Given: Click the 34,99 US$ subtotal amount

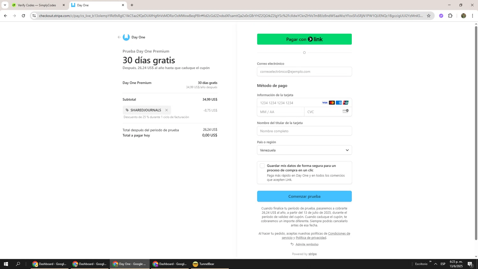Looking at the screenshot, I should (210, 99).
